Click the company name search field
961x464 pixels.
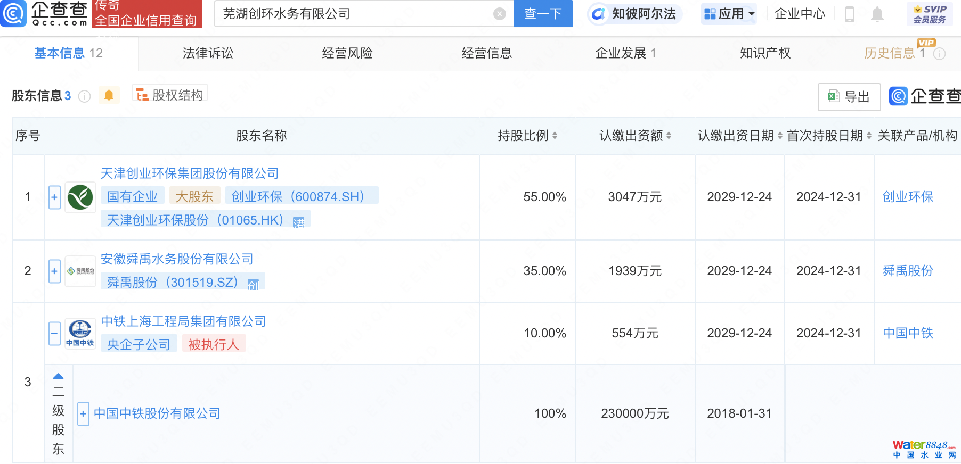[354, 14]
